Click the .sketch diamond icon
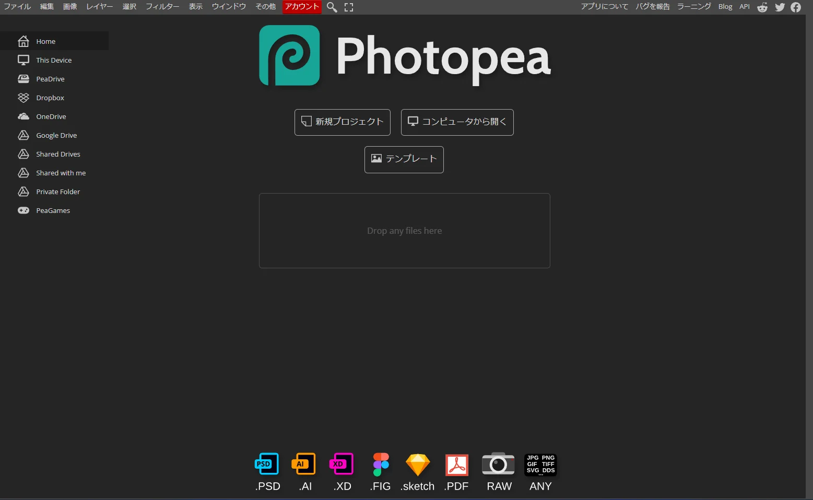This screenshot has height=500, width=813. 418,464
